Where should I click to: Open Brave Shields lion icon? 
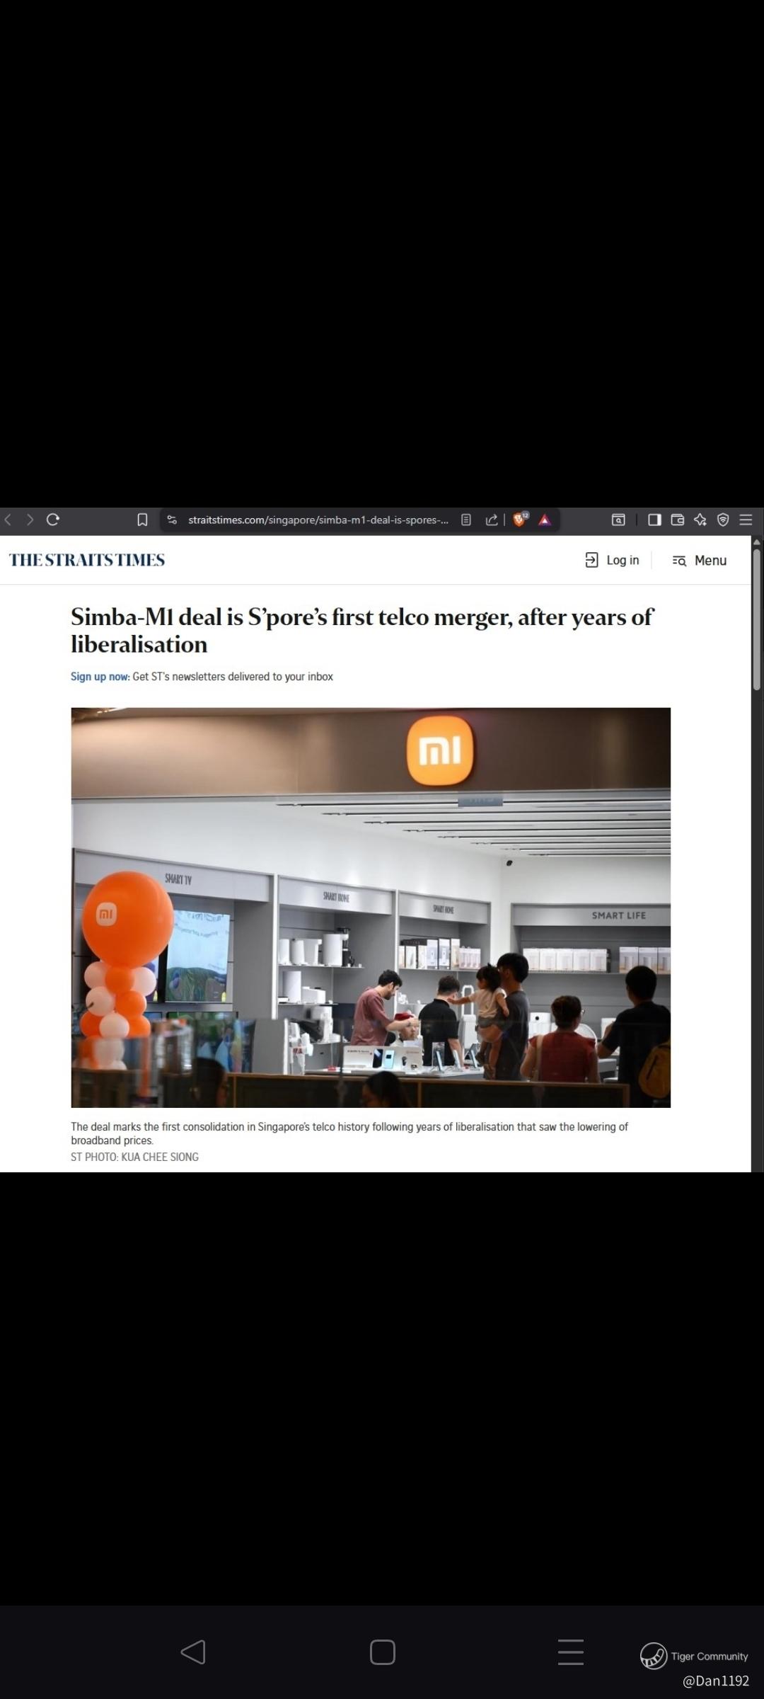[x=520, y=520]
